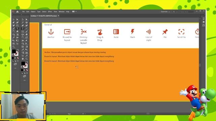Click the Anchor description text line
The image size is (216, 121).
(x=75, y=52)
